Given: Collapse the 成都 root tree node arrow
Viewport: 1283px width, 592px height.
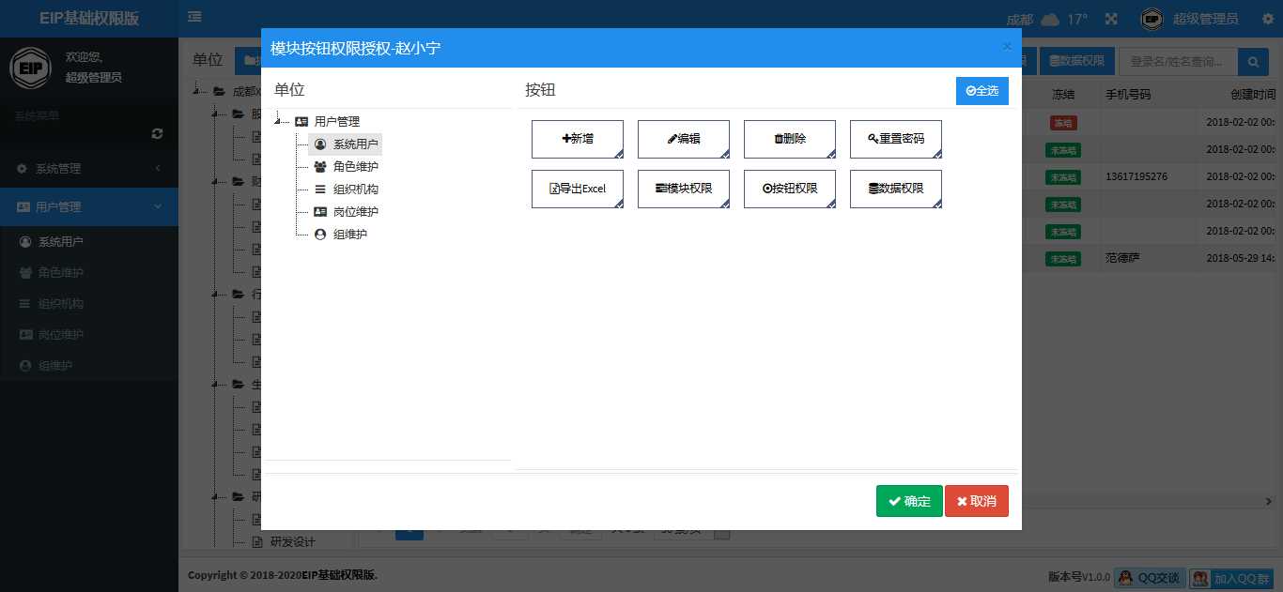Looking at the screenshot, I should (198, 92).
